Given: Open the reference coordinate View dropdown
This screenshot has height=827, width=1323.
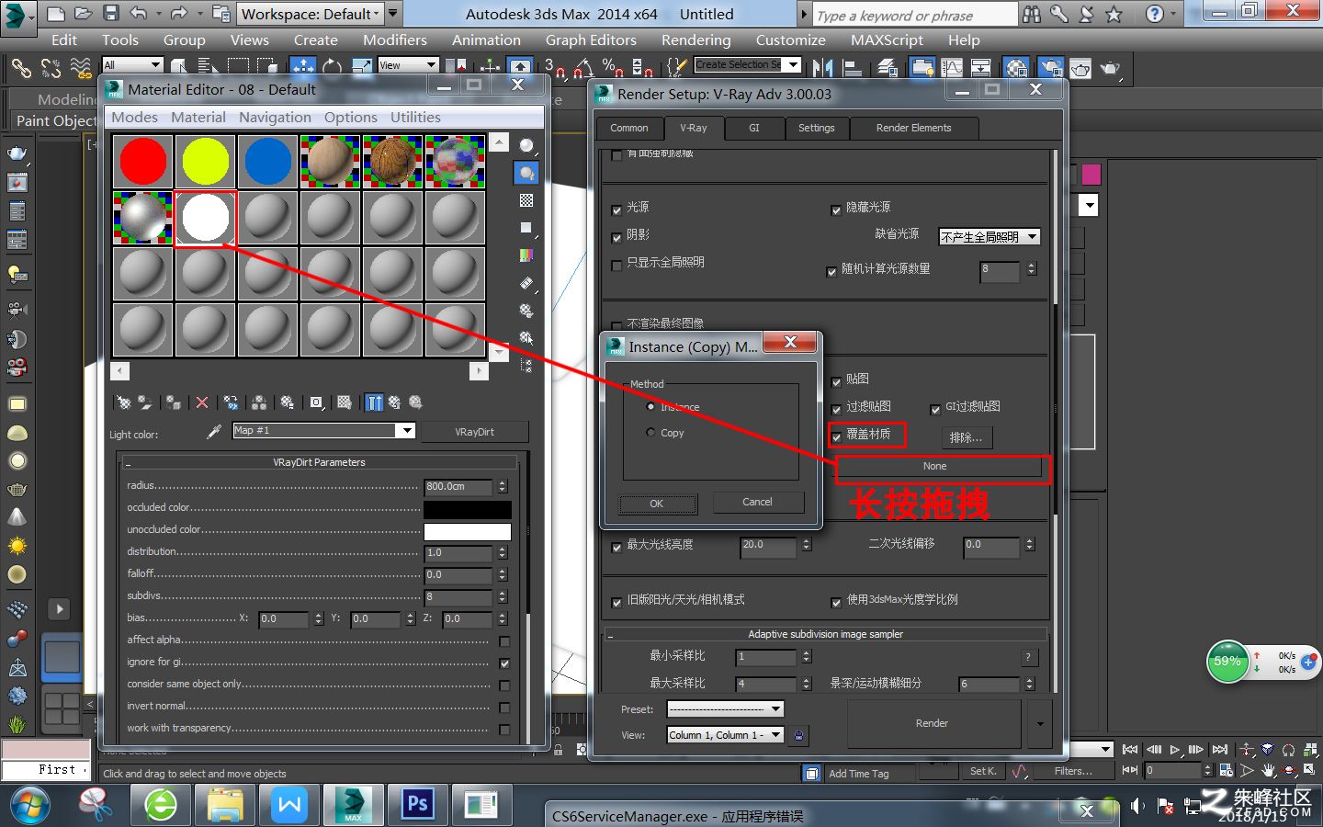Looking at the screenshot, I should [x=408, y=65].
